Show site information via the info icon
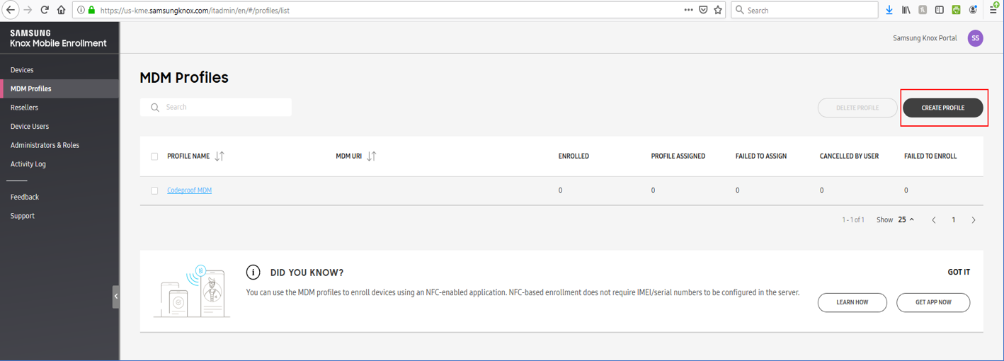Screen dimensions: 1004x361 pyautogui.click(x=81, y=11)
